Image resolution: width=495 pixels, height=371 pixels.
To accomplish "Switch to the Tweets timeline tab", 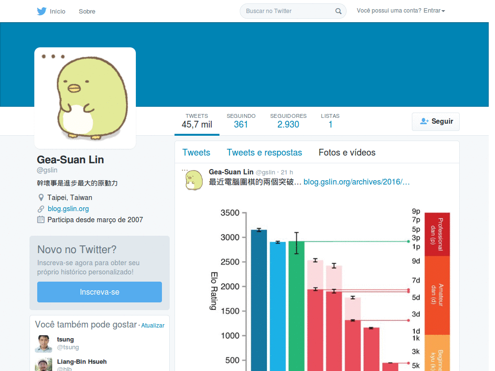I will tap(196, 153).
